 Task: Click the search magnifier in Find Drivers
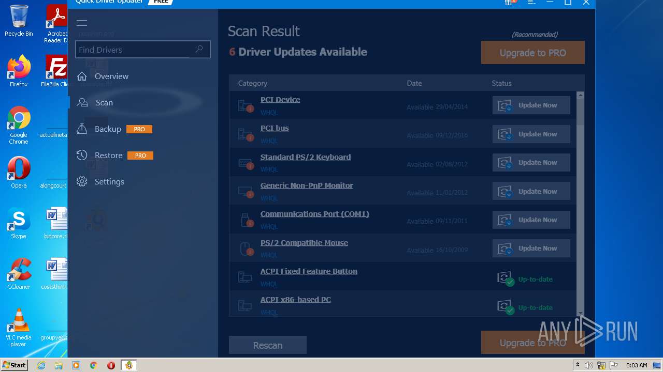pyautogui.click(x=199, y=49)
